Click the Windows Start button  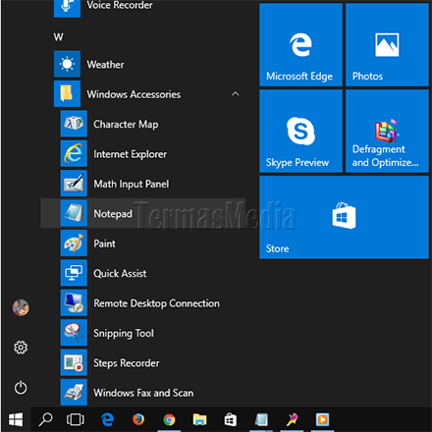(x=16, y=419)
